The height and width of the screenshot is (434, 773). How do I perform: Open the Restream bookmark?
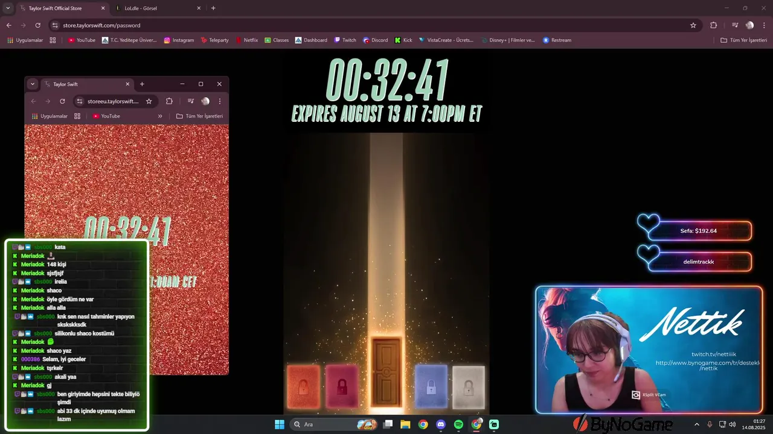(557, 40)
